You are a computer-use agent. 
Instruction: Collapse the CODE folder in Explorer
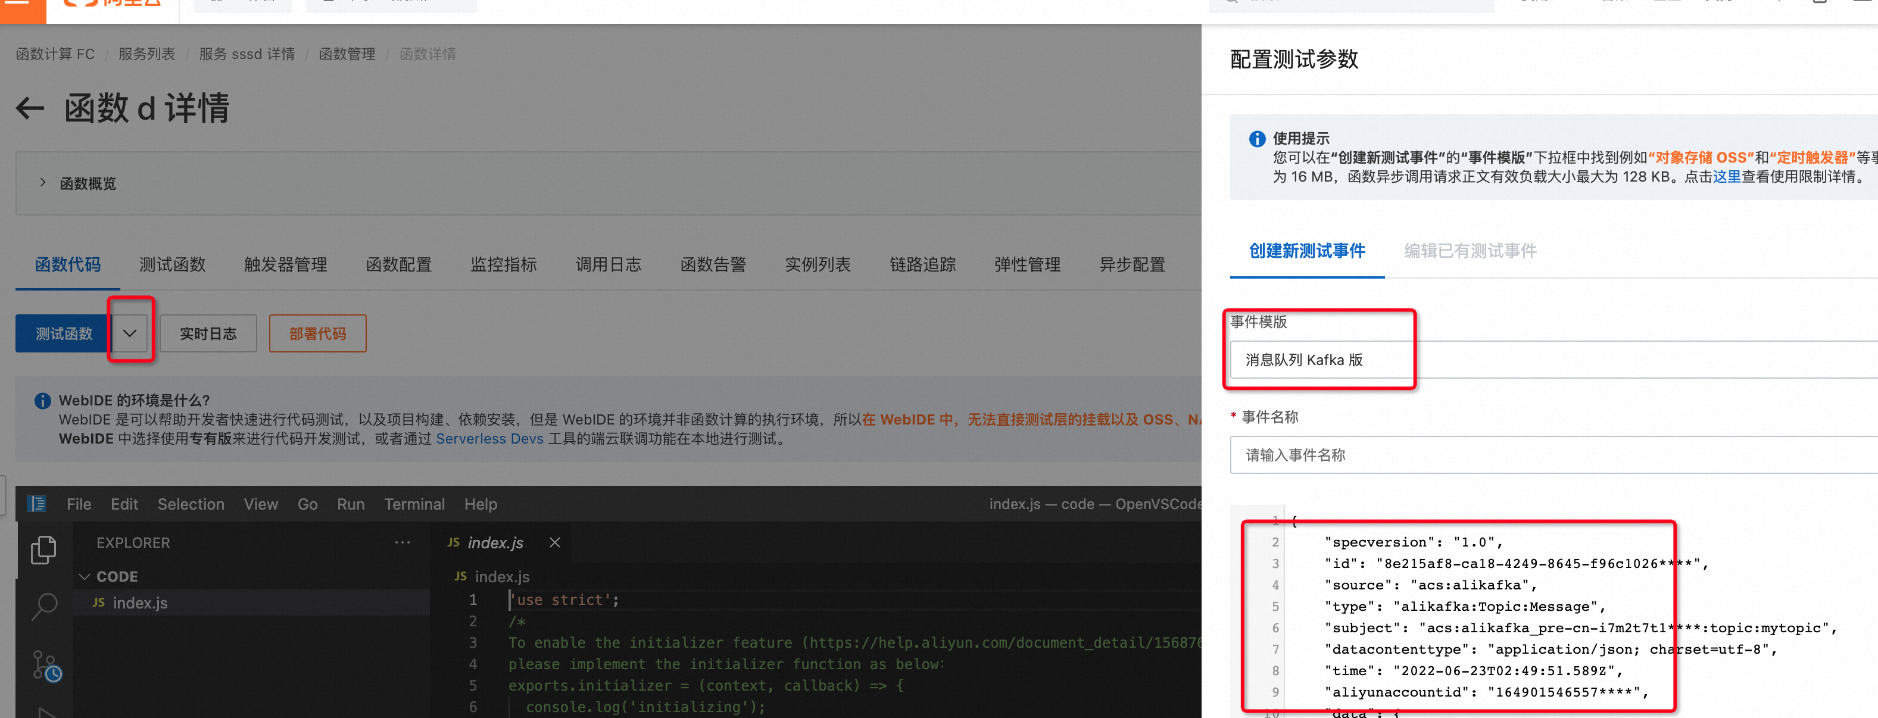[85, 576]
